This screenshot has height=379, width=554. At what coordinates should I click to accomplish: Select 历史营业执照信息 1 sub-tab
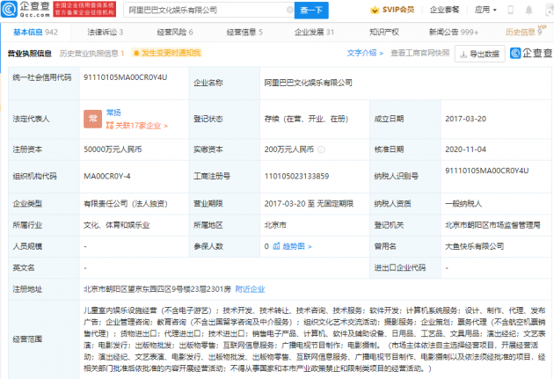pyautogui.click(x=91, y=54)
